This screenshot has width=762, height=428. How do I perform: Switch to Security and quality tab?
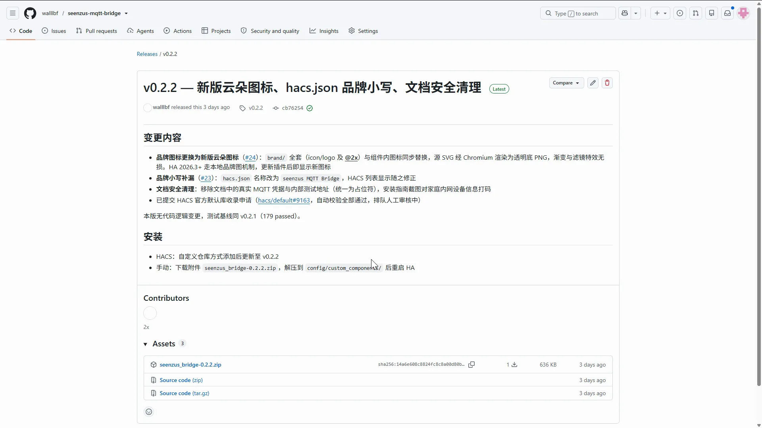point(270,31)
